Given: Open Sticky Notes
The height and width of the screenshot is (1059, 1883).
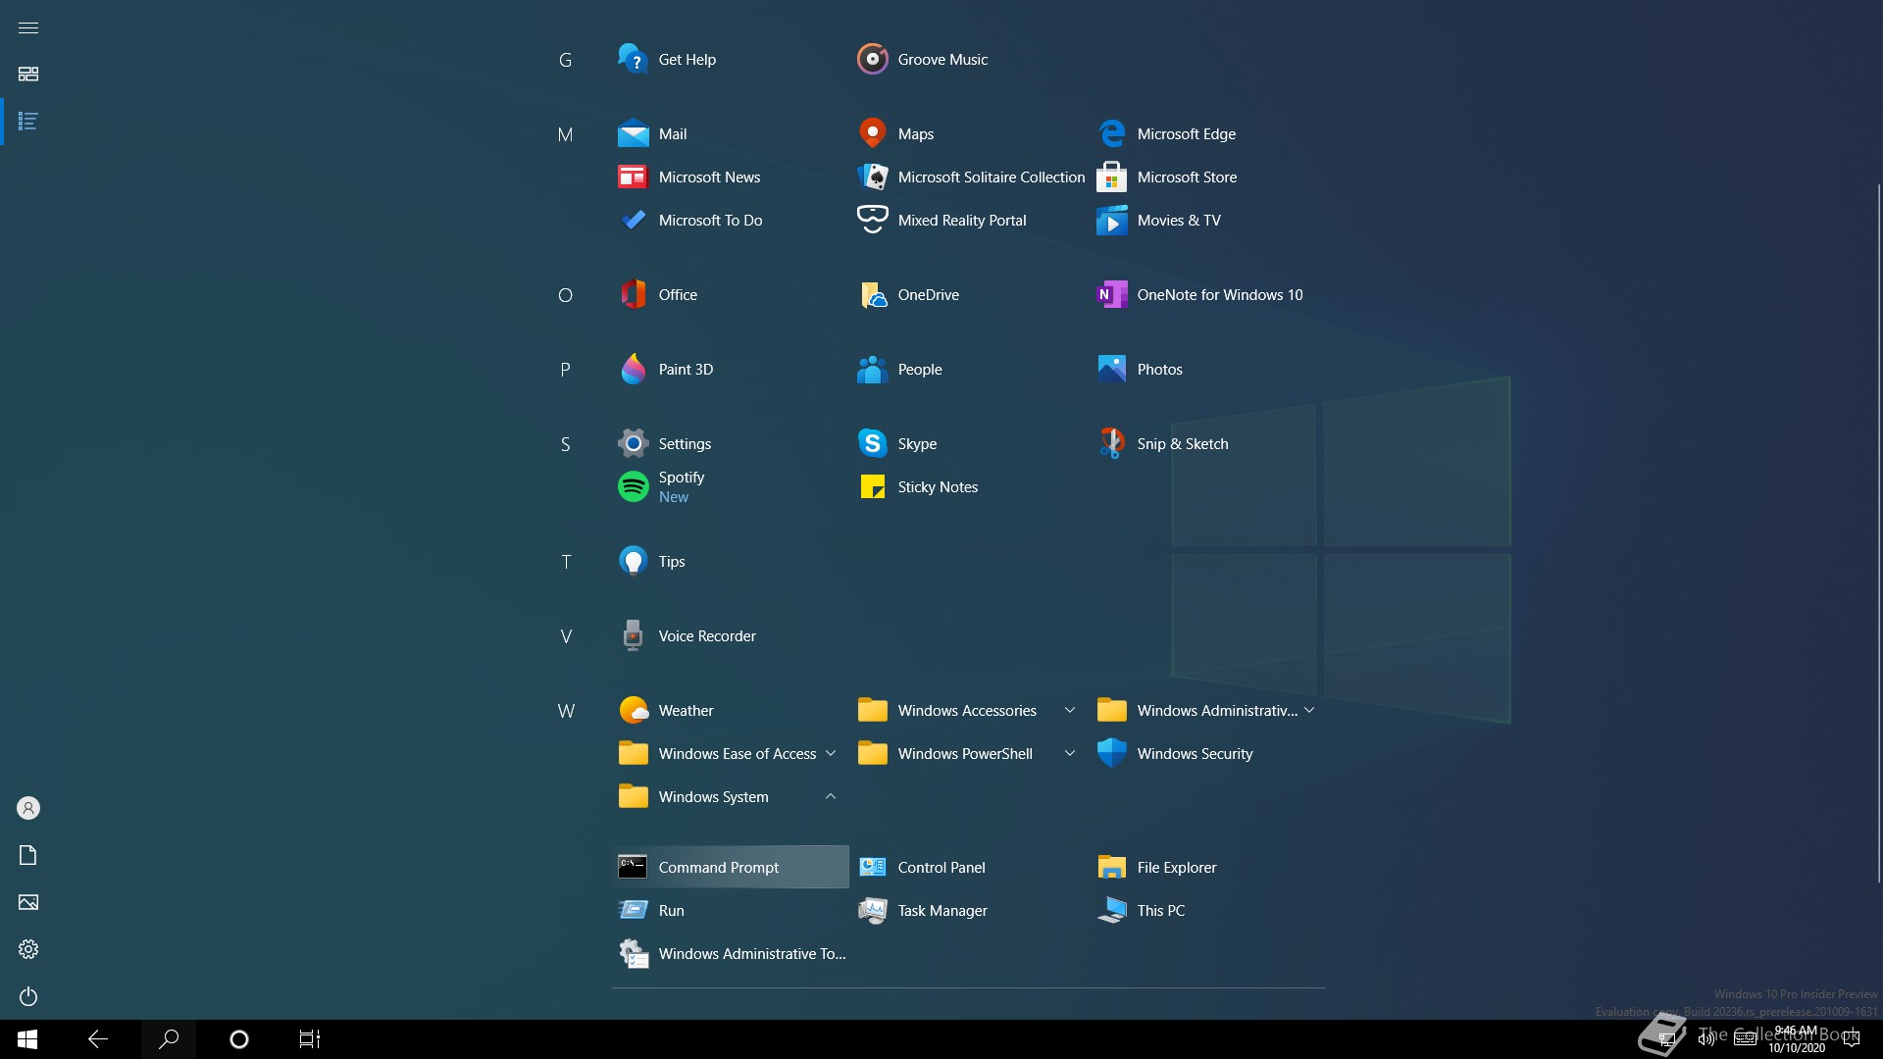Looking at the screenshot, I should (x=969, y=487).
